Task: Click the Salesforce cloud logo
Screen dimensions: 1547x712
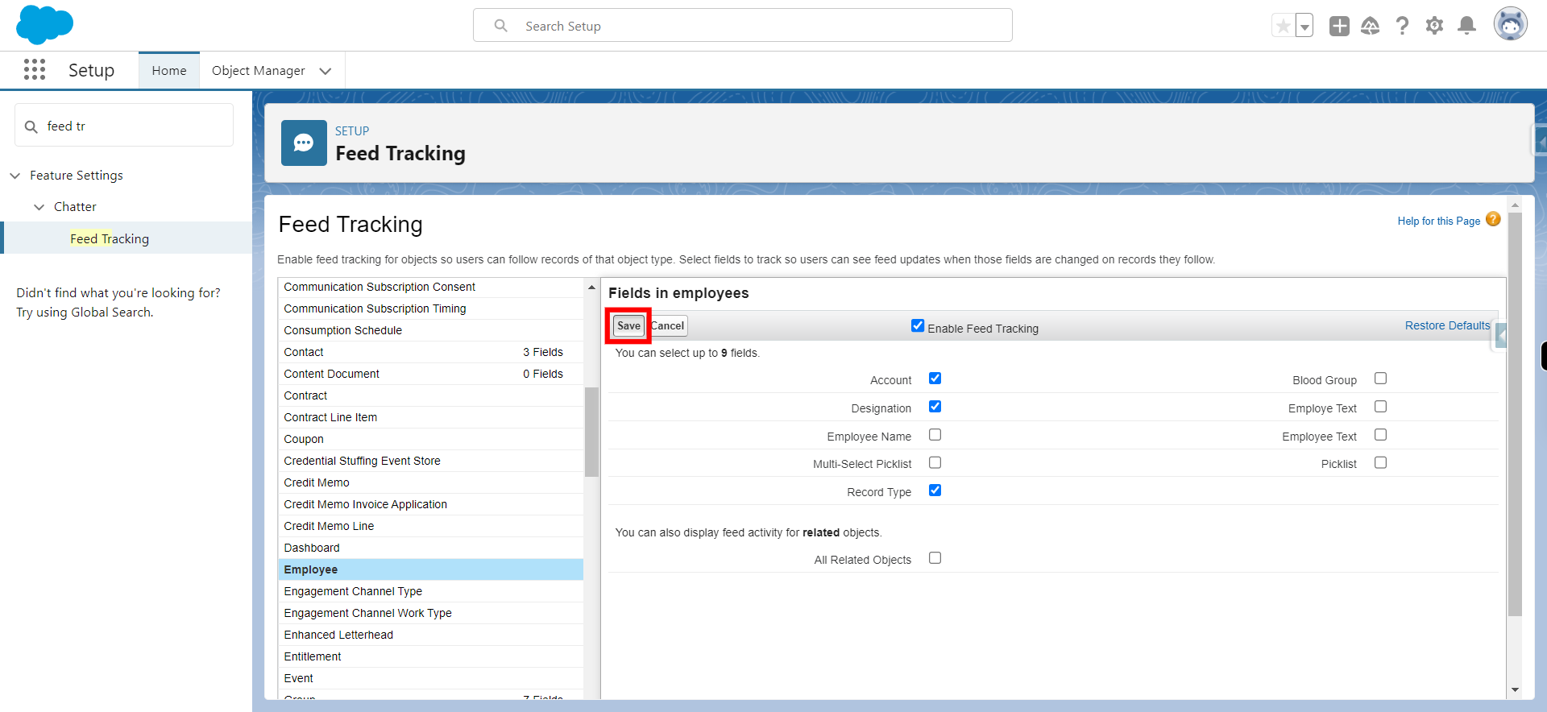Action: 44,24
